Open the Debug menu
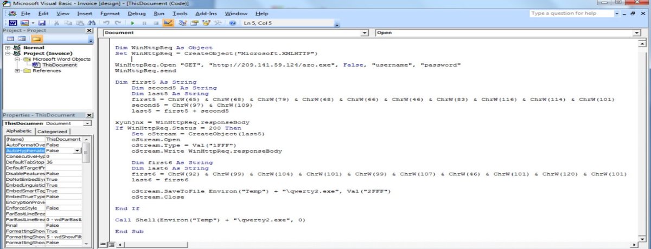The width and height of the screenshot is (651, 249). (x=137, y=13)
